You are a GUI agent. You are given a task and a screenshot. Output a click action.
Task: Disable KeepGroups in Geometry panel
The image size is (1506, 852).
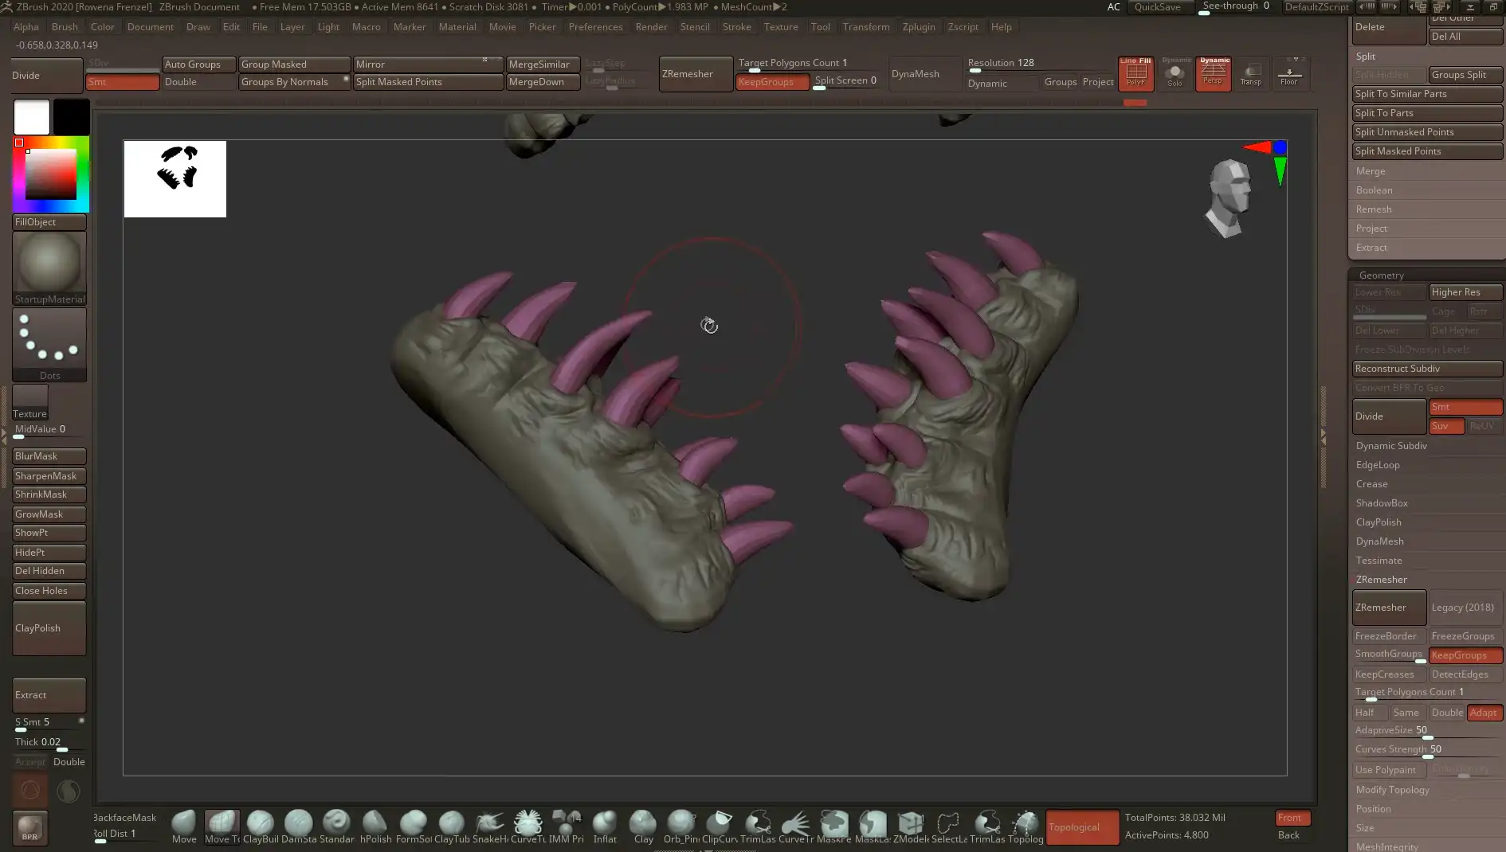pos(1465,655)
